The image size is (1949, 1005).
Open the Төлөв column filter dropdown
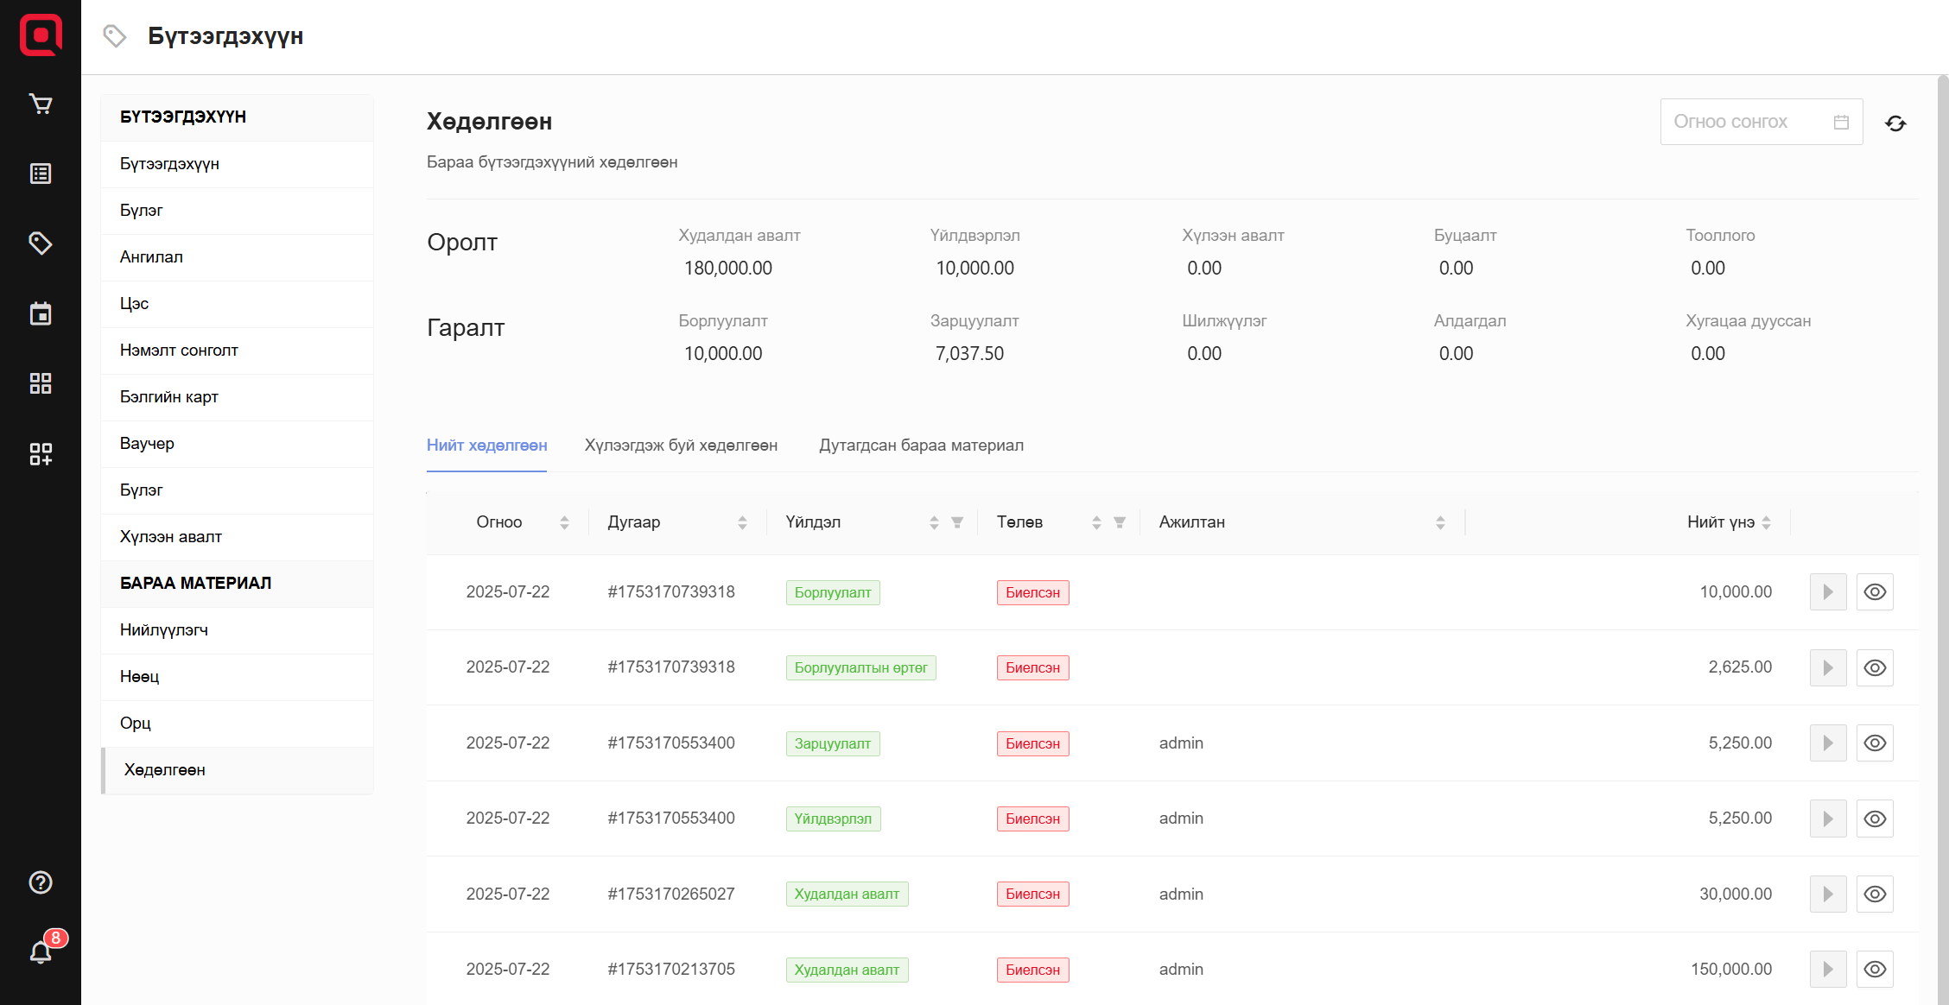click(x=1120, y=522)
